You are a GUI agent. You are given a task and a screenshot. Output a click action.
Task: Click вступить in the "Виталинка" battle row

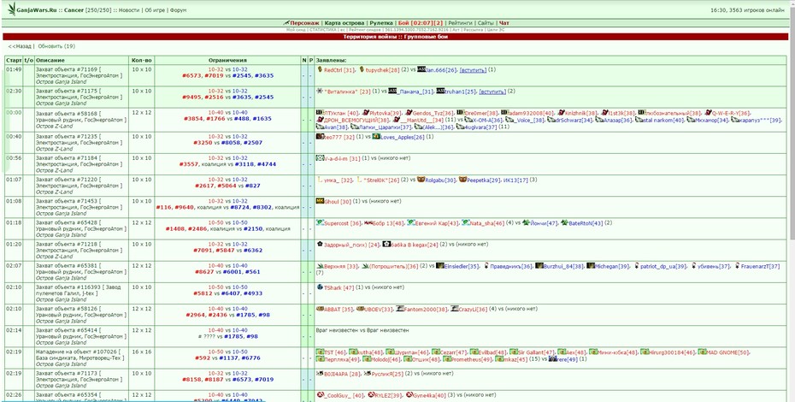[492, 92]
